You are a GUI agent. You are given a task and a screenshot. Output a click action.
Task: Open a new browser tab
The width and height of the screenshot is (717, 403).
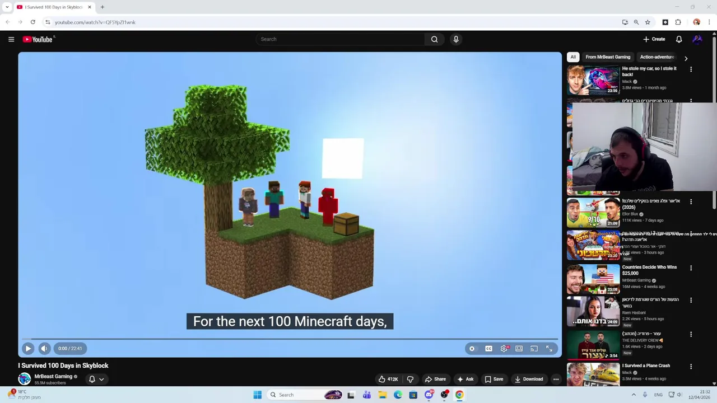click(103, 7)
